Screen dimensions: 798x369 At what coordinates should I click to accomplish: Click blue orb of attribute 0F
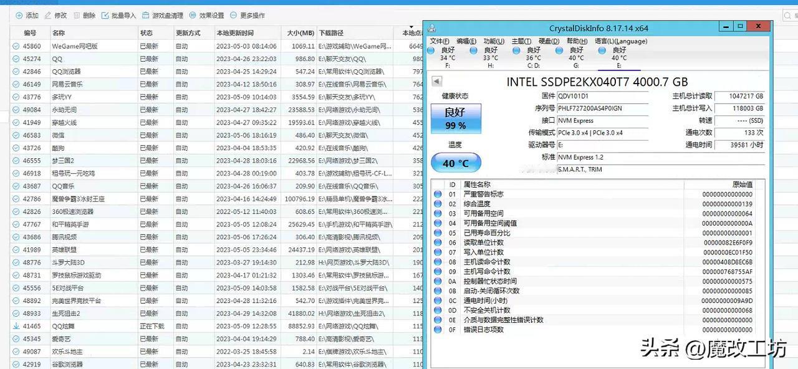(438, 330)
